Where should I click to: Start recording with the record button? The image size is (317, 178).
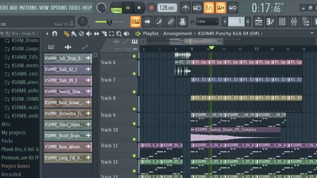coord(151,8)
